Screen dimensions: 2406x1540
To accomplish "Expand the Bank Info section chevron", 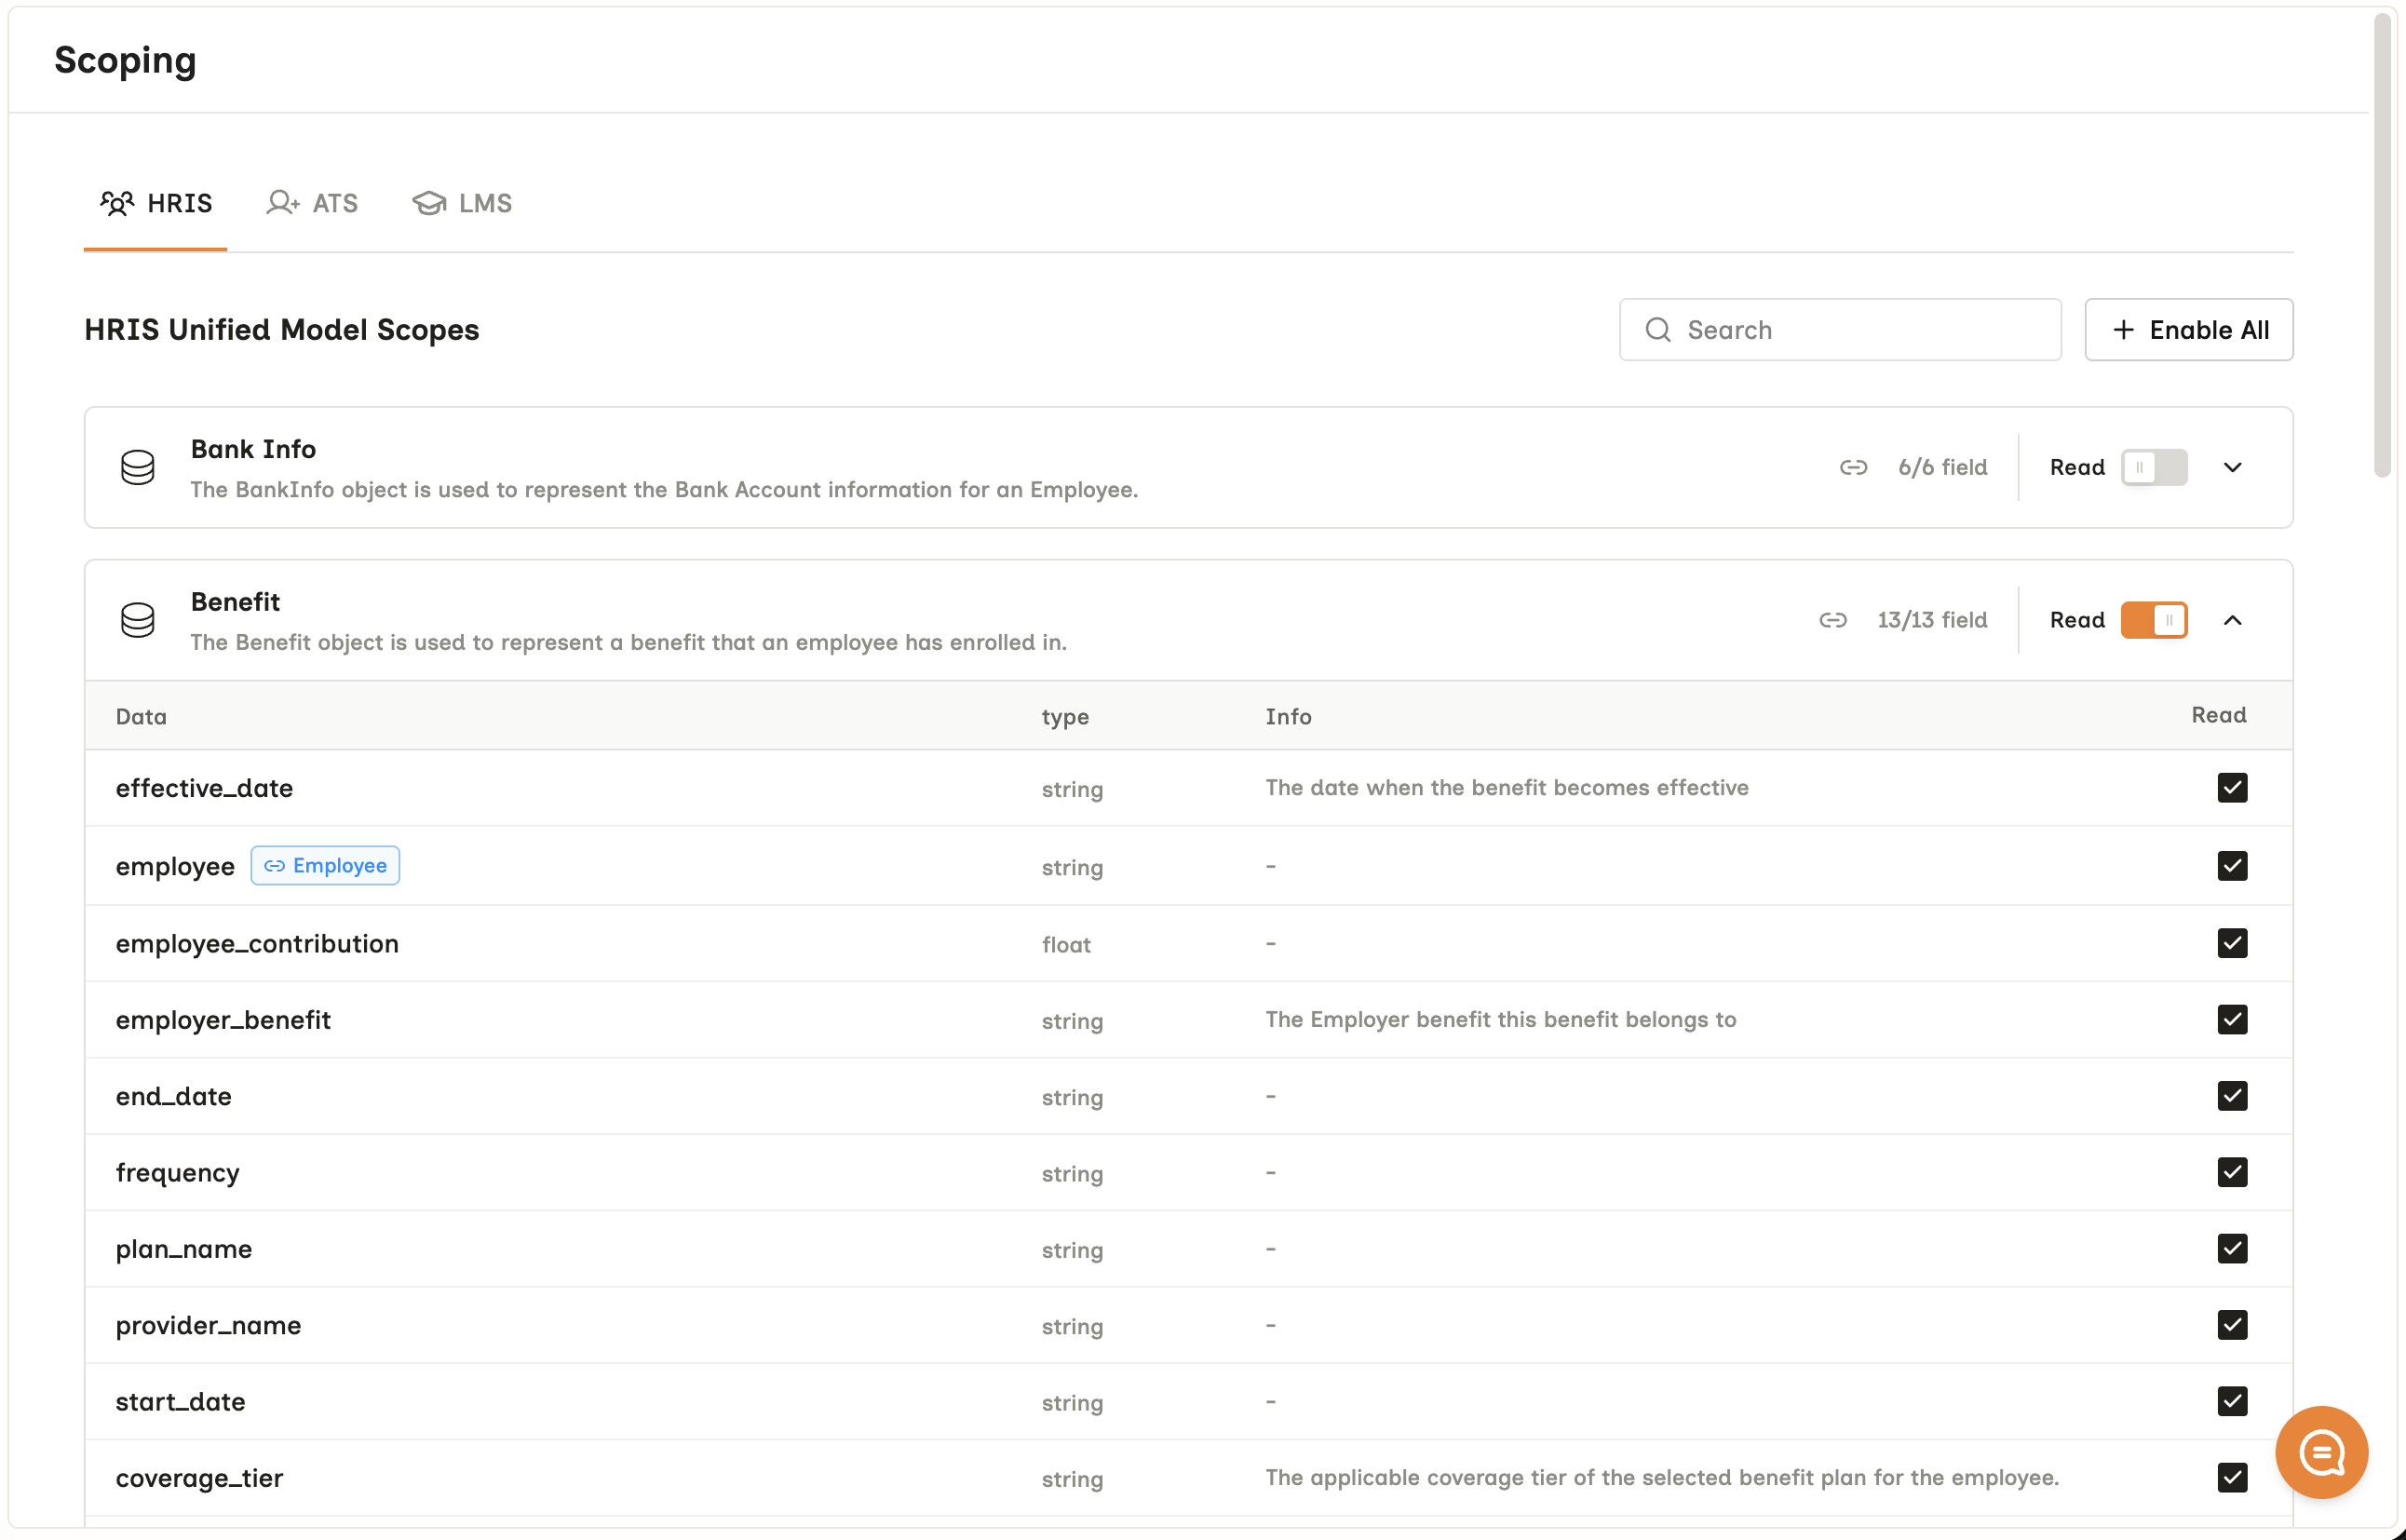I will pos(2232,467).
